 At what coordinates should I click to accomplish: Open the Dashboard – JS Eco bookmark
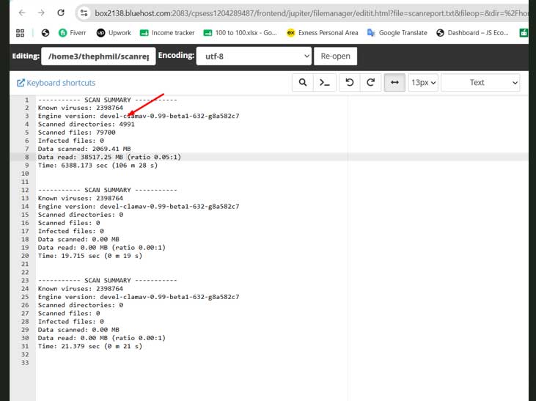[472, 33]
